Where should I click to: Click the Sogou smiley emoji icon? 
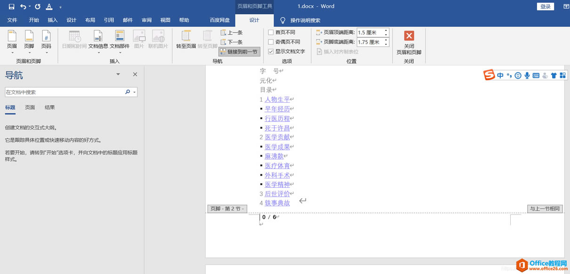518,75
